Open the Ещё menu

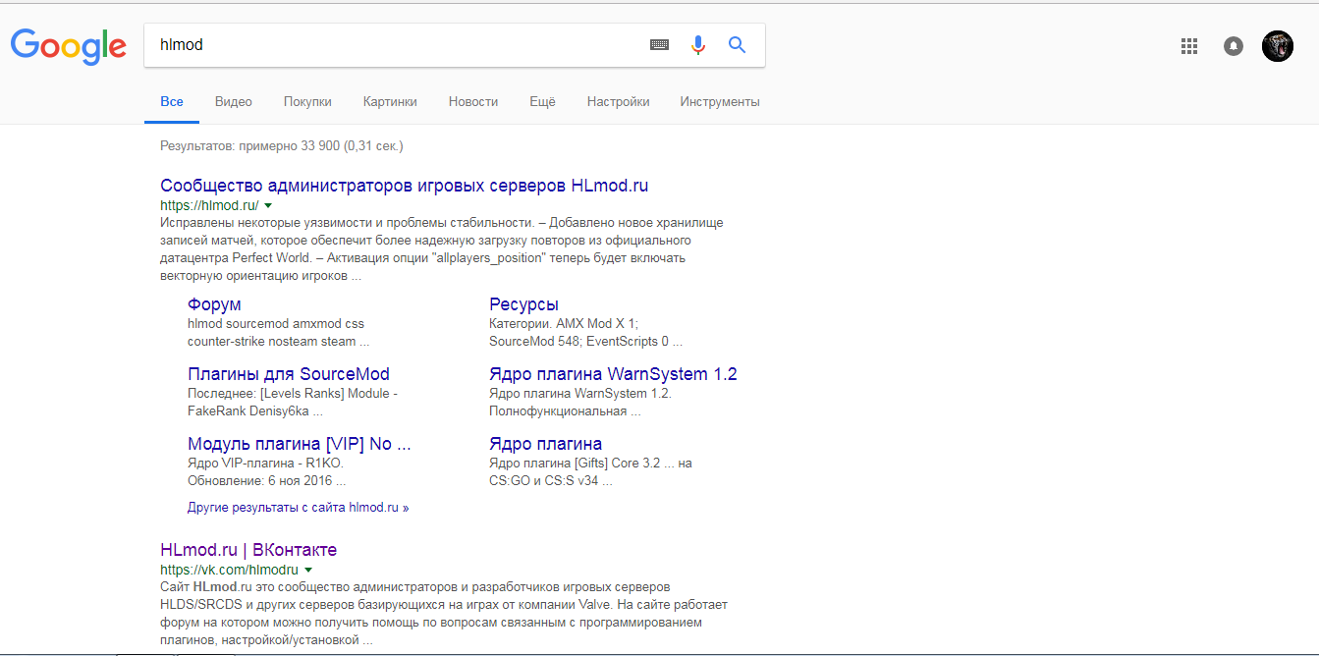(x=542, y=101)
